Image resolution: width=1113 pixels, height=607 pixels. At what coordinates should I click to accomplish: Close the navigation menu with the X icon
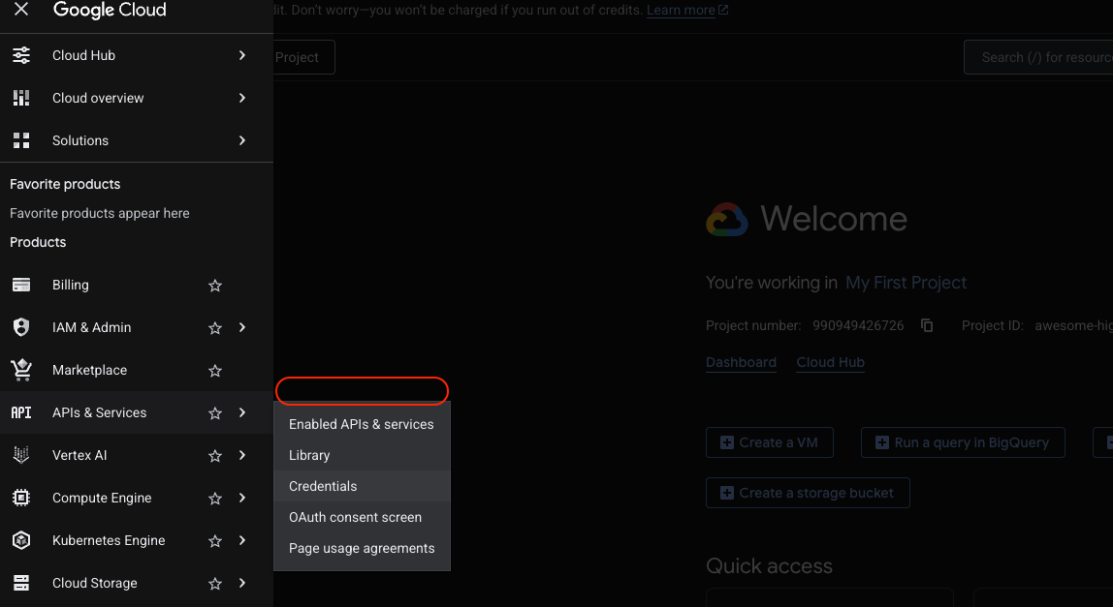point(21,10)
